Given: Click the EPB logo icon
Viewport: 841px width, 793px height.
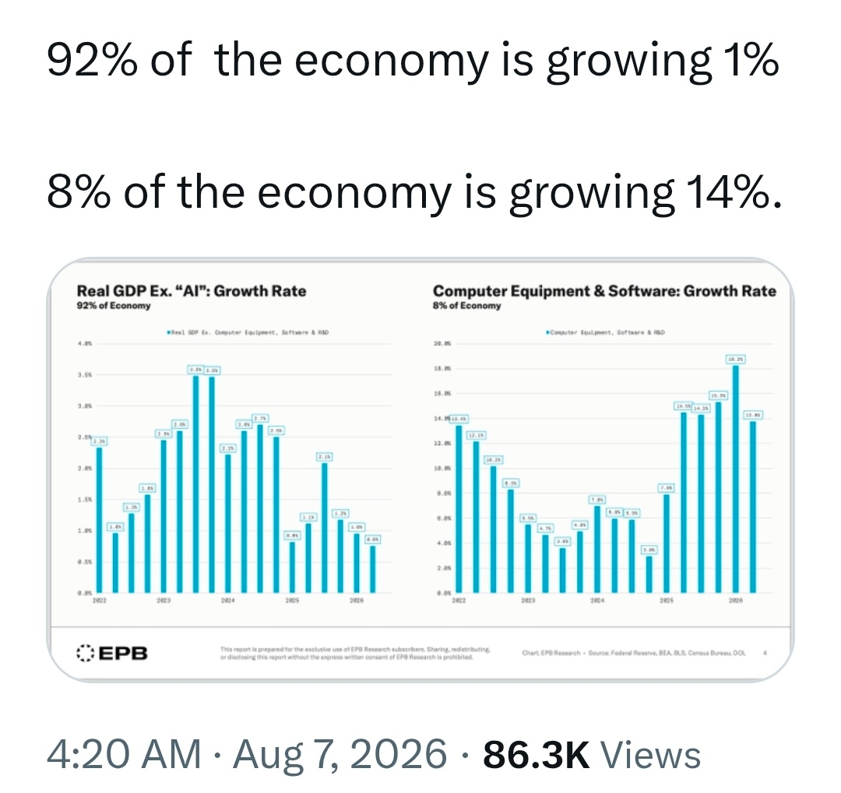Looking at the screenshot, I should click(x=86, y=652).
